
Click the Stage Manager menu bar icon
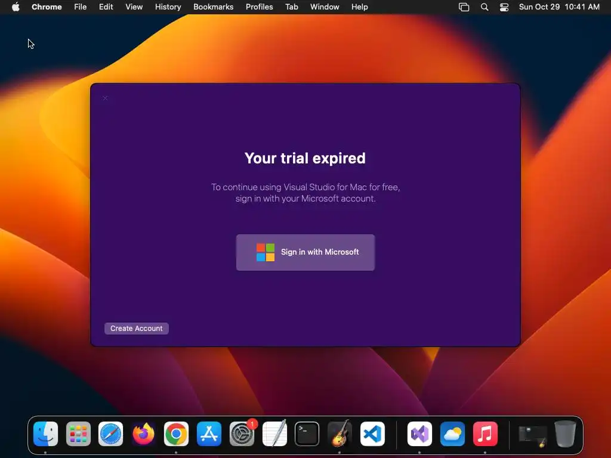tap(464, 7)
